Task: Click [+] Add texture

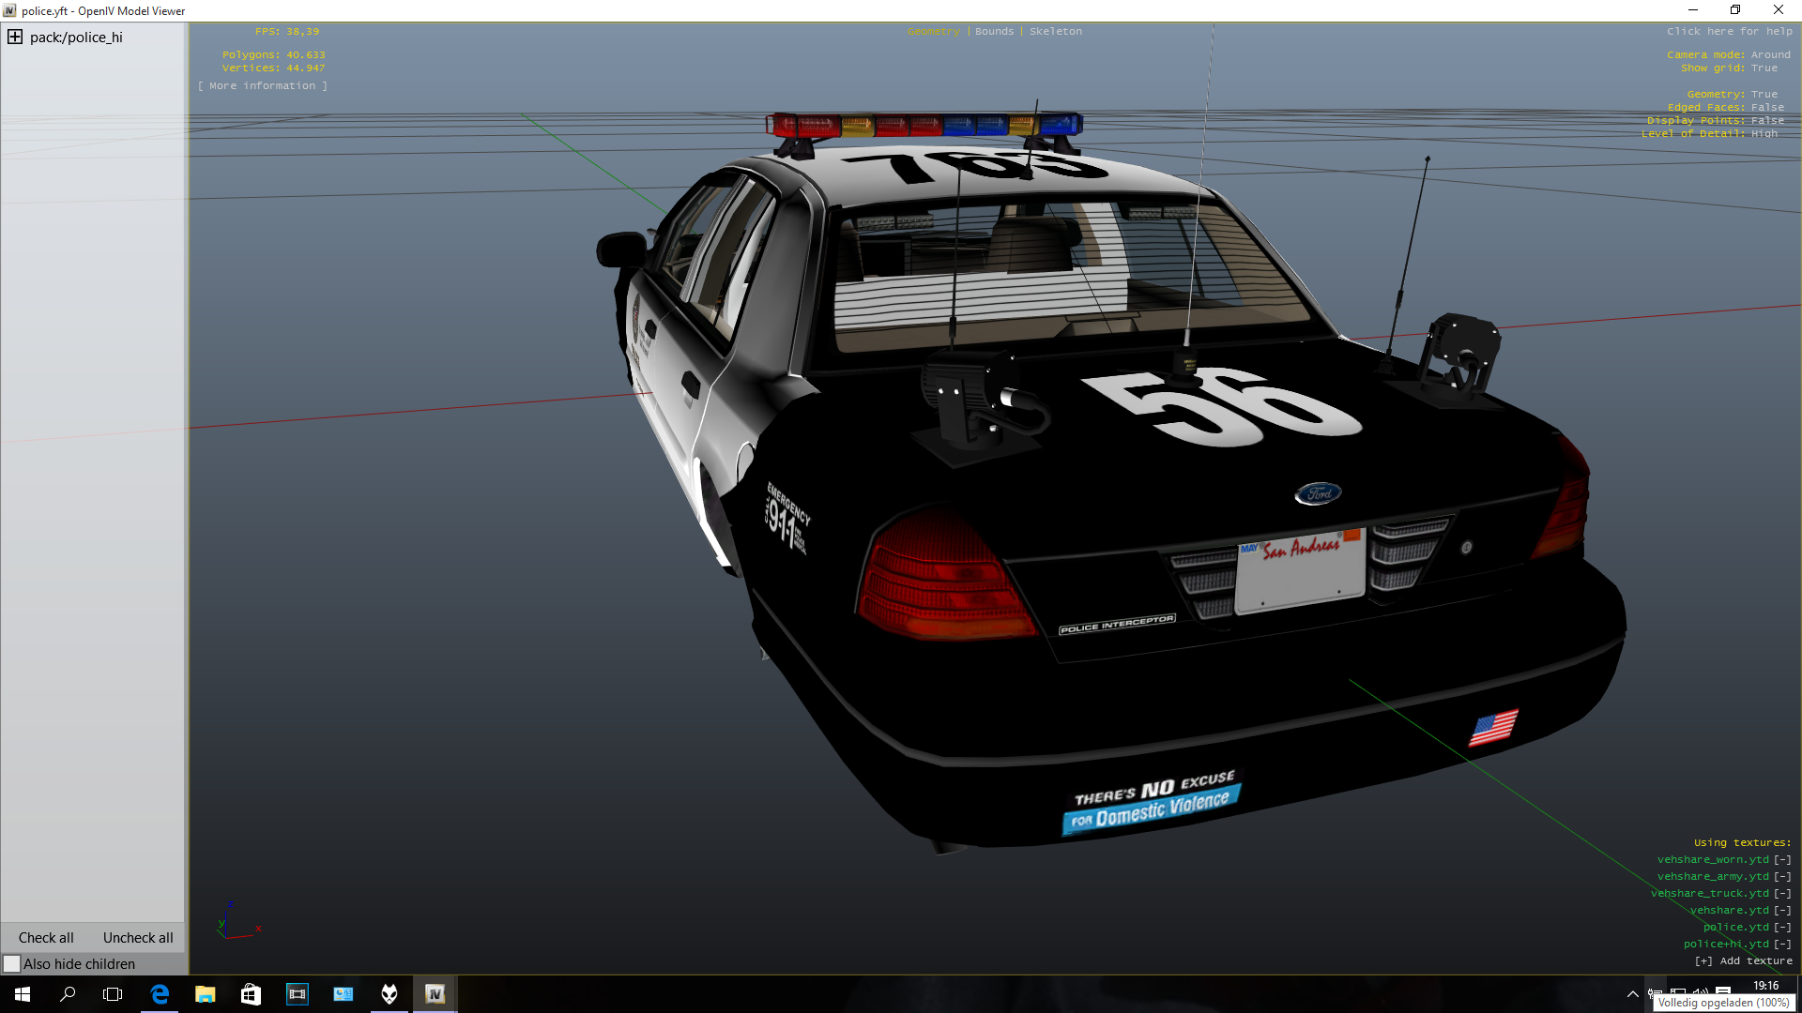Action: coord(1743,960)
